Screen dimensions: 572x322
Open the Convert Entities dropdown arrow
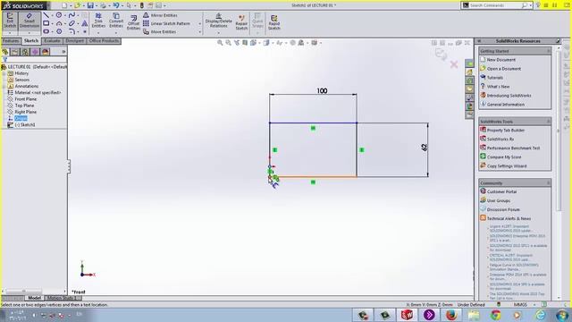[116, 33]
